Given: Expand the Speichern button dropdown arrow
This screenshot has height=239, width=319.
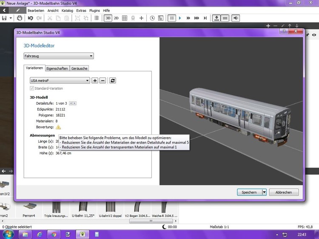Looking at the screenshot, I should 264,192.
